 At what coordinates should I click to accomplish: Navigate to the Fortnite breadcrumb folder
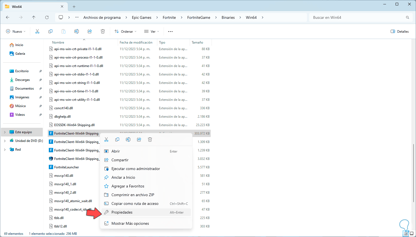click(x=169, y=17)
